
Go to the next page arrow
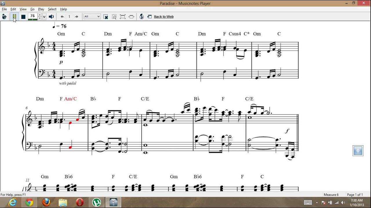(x=77, y=17)
